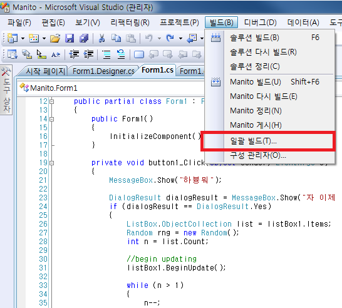Switch to the 시작 페이지 tab
This screenshot has width=342, height=308.
[x=45, y=71]
